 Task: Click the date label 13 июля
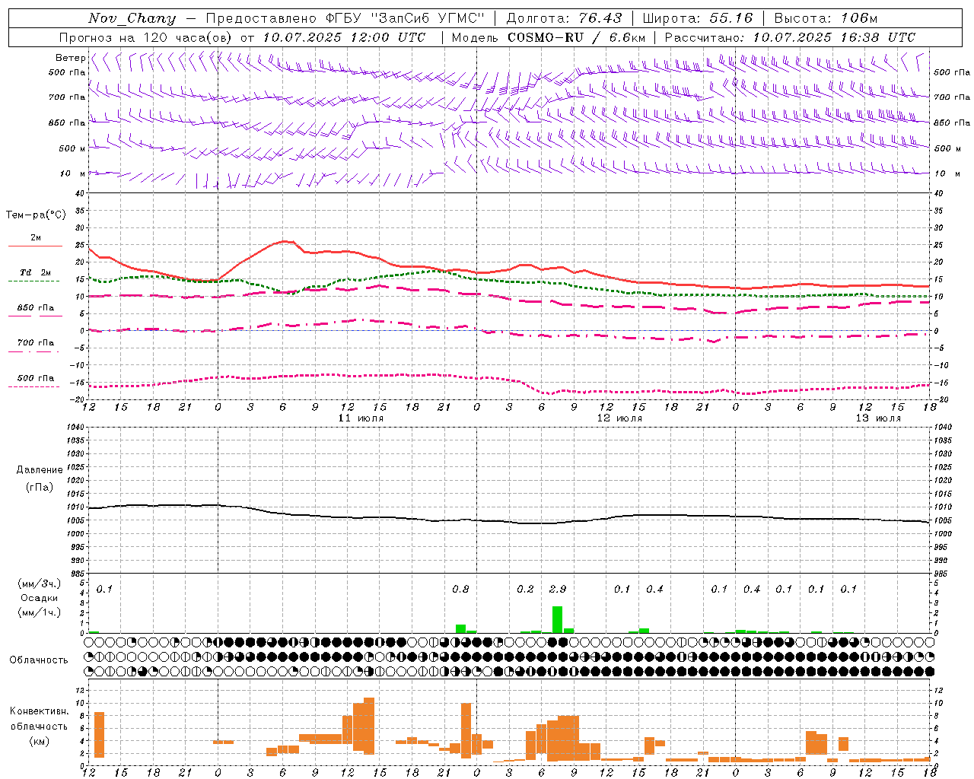(x=878, y=418)
